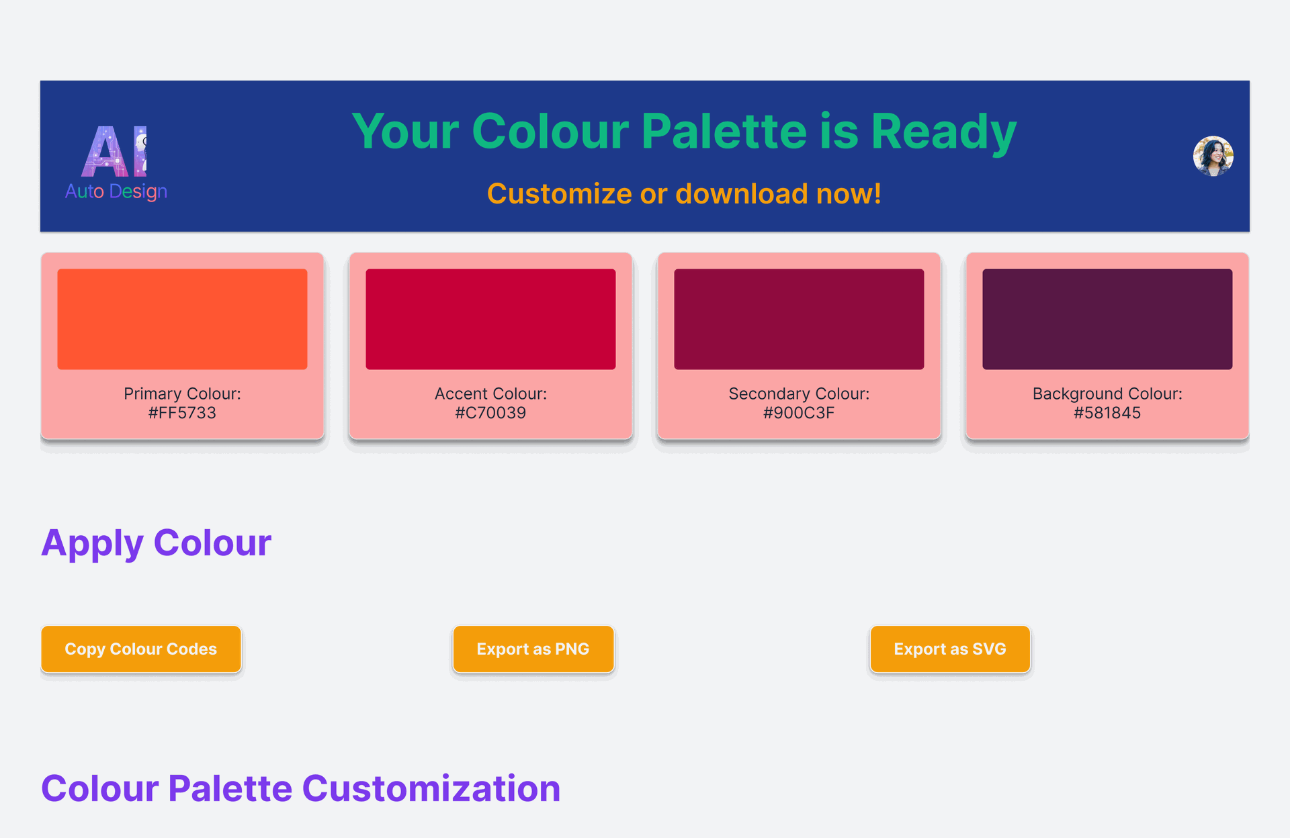Click the Primary Colour card background

point(182,430)
